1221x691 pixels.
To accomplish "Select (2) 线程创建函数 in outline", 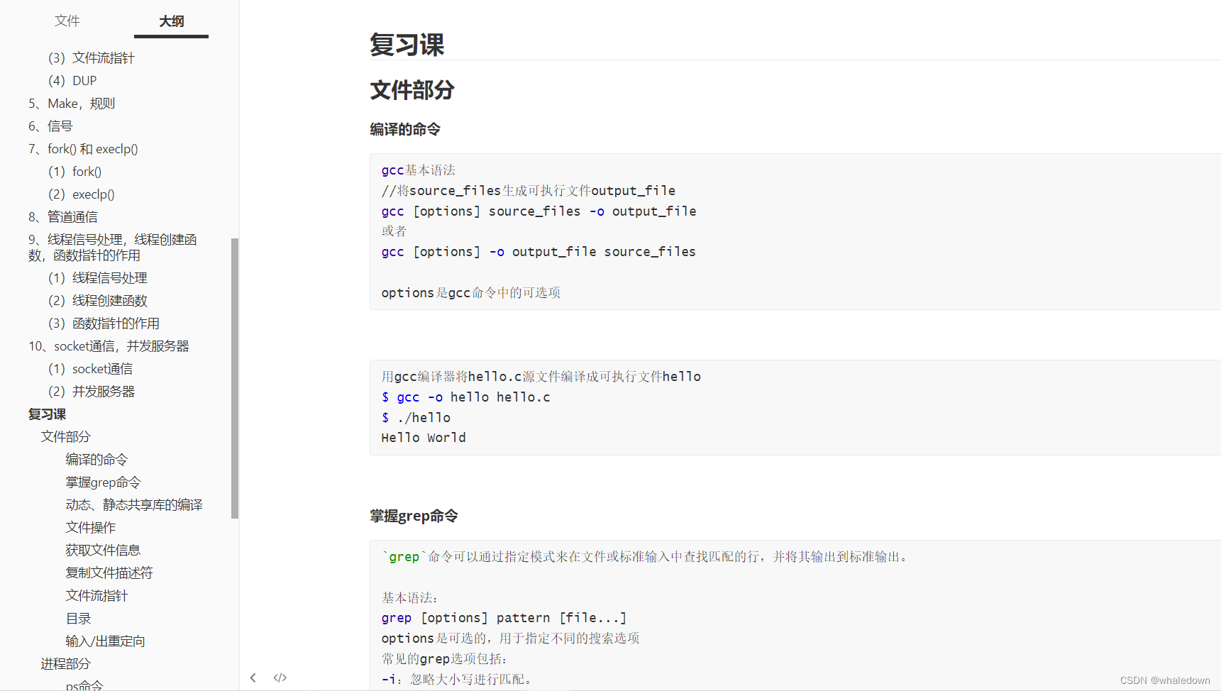I will coord(97,300).
